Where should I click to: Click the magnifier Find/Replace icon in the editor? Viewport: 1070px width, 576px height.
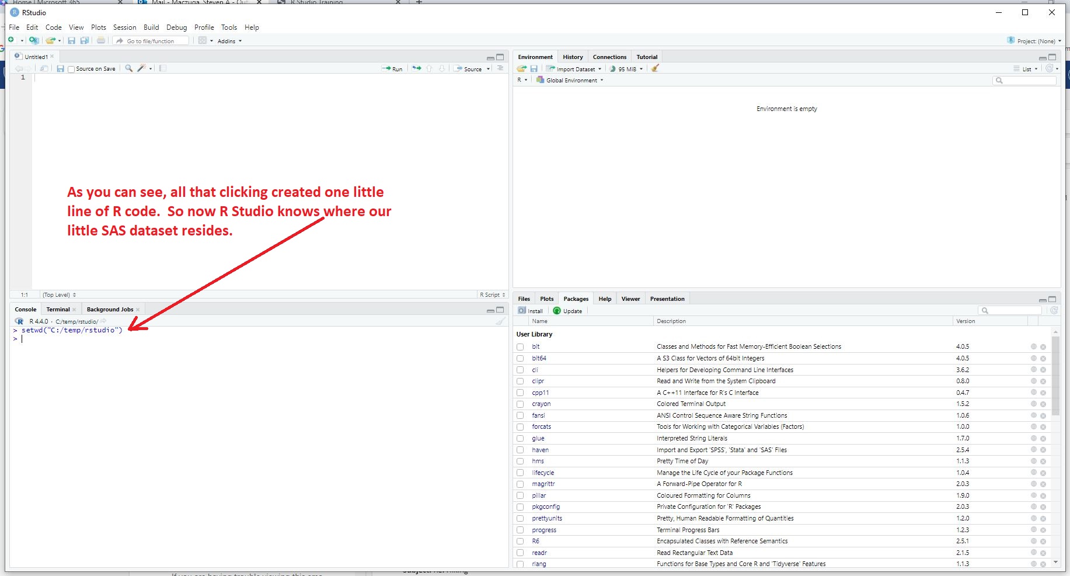[129, 68]
